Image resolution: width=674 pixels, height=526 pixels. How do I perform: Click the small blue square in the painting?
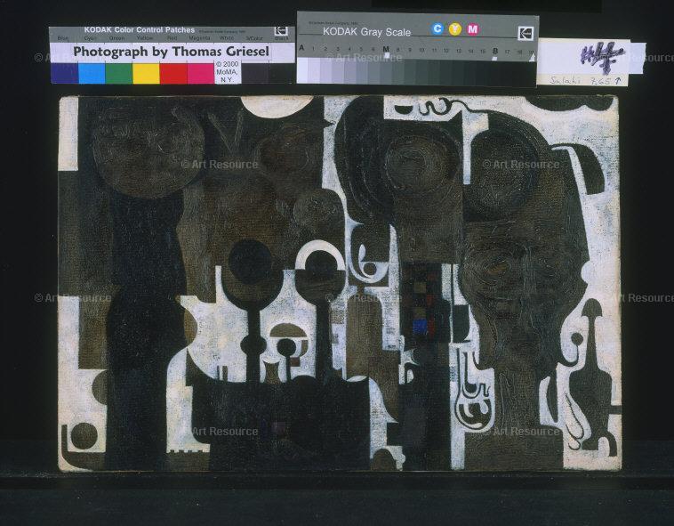(421, 327)
